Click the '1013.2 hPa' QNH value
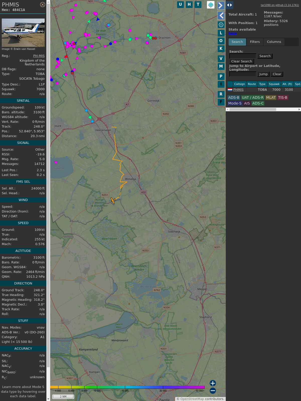301x401 pixels. coord(35,277)
